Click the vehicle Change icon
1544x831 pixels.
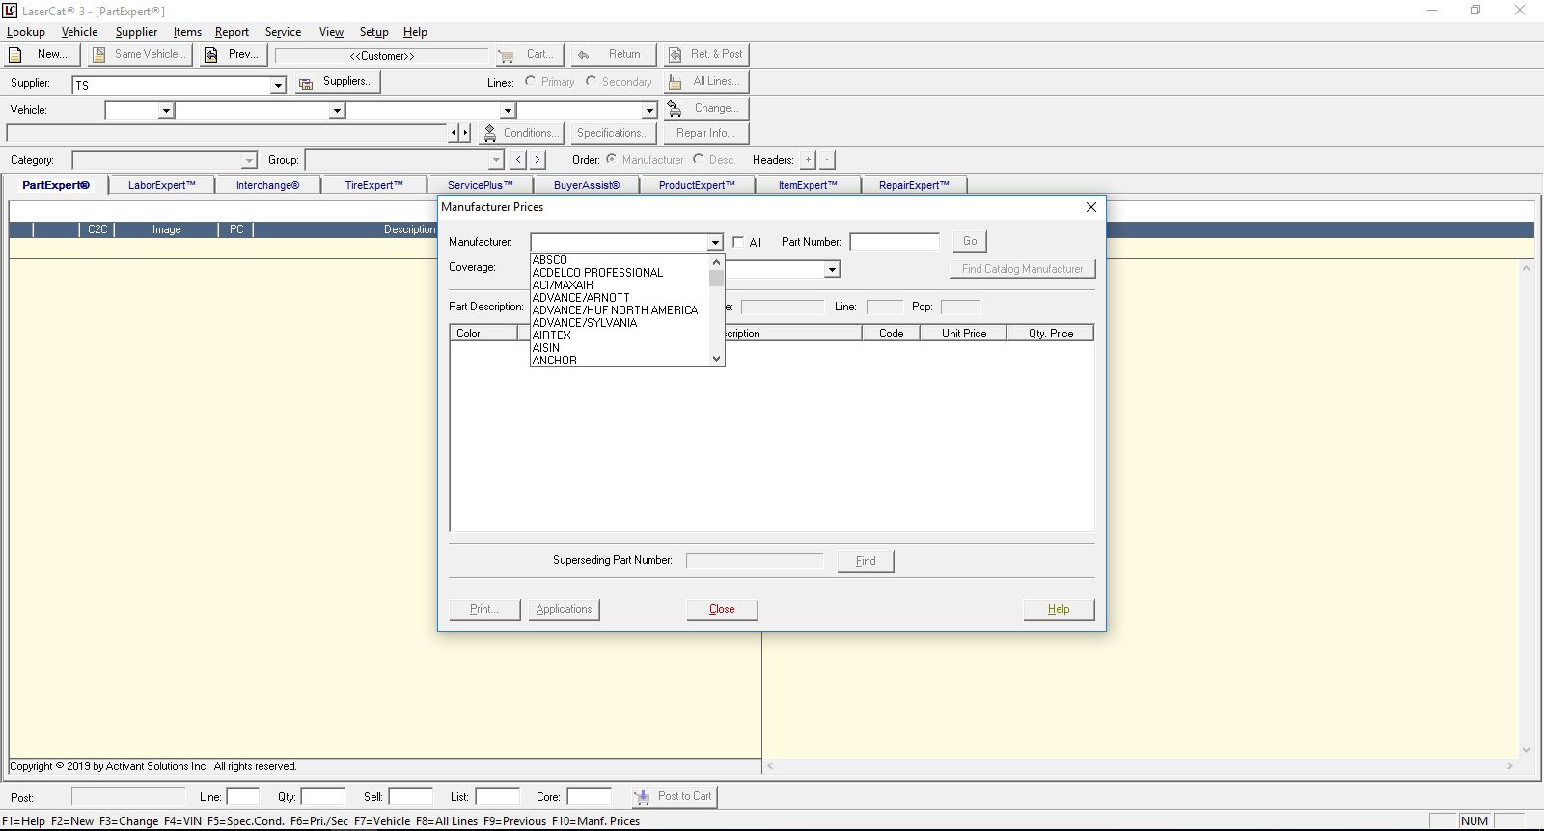click(x=675, y=109)
